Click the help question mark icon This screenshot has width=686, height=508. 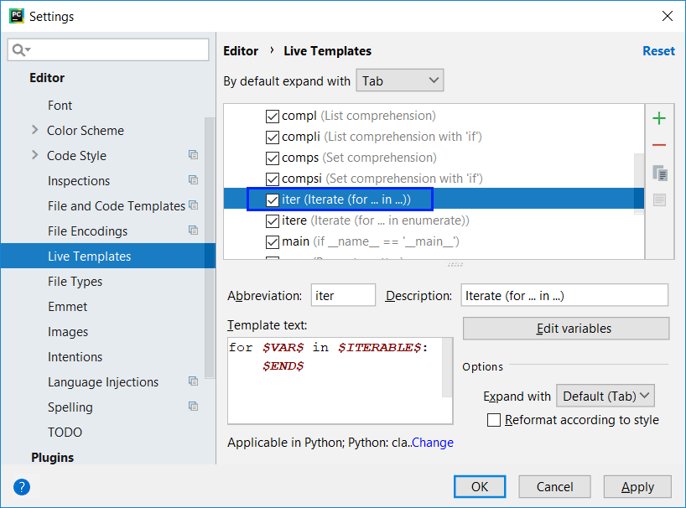click(x=22, y=487)
